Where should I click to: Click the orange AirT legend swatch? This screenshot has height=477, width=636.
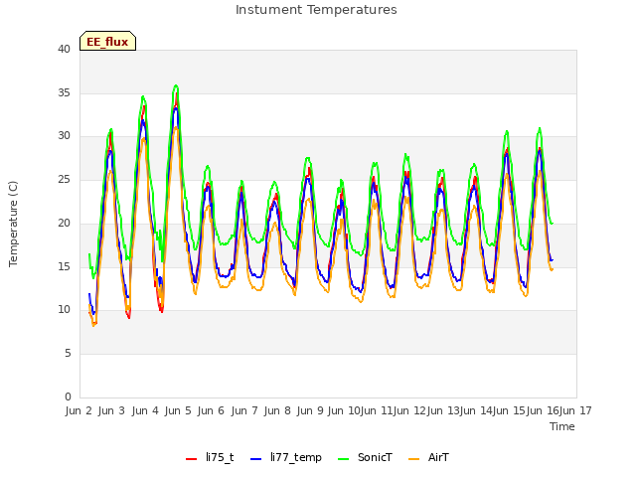(x=413, y=459)
